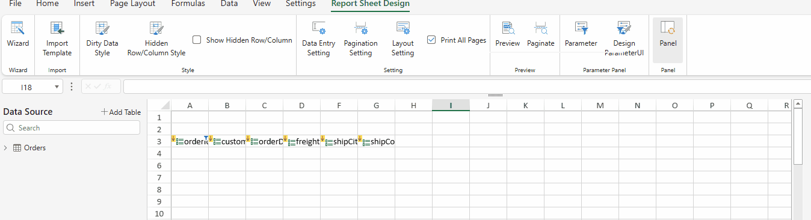This screenshot has width=811, height=220.
Task: Open the name box dropdown arrow
Action: (x=57, y=87)
